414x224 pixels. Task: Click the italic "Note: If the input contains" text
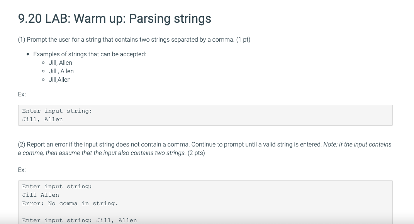coord(357,145)
